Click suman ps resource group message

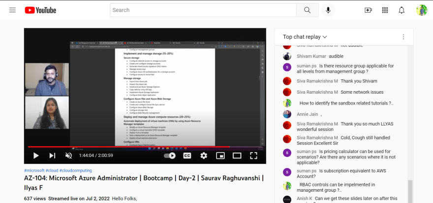point(345,69)
